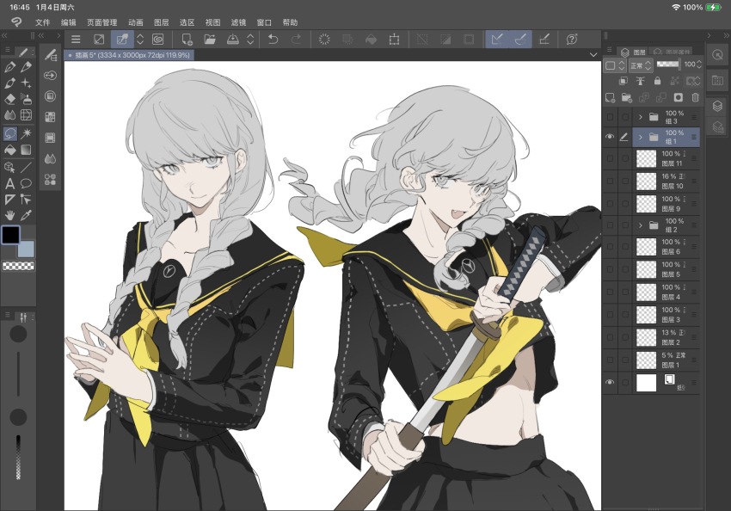731x511 pixels.
Task: Toggle the lock icon in the Layers panel
Action: click(658, 81)
